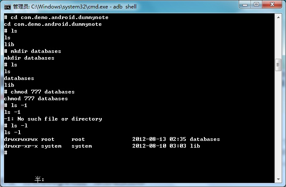Click the drwxr-xr-x permissions text
Image resolution: width=286 pixels, height=187 pixels.
click(x=21, y=146)
